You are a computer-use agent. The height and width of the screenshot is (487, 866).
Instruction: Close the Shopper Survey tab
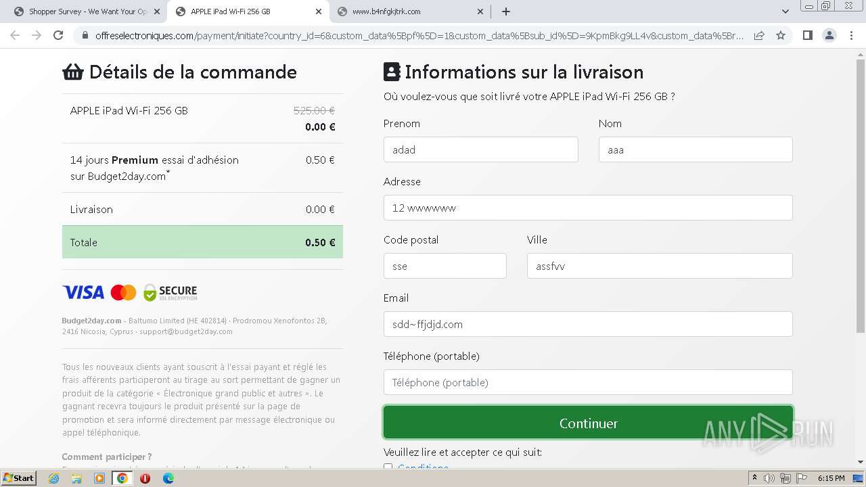(157, 11)
